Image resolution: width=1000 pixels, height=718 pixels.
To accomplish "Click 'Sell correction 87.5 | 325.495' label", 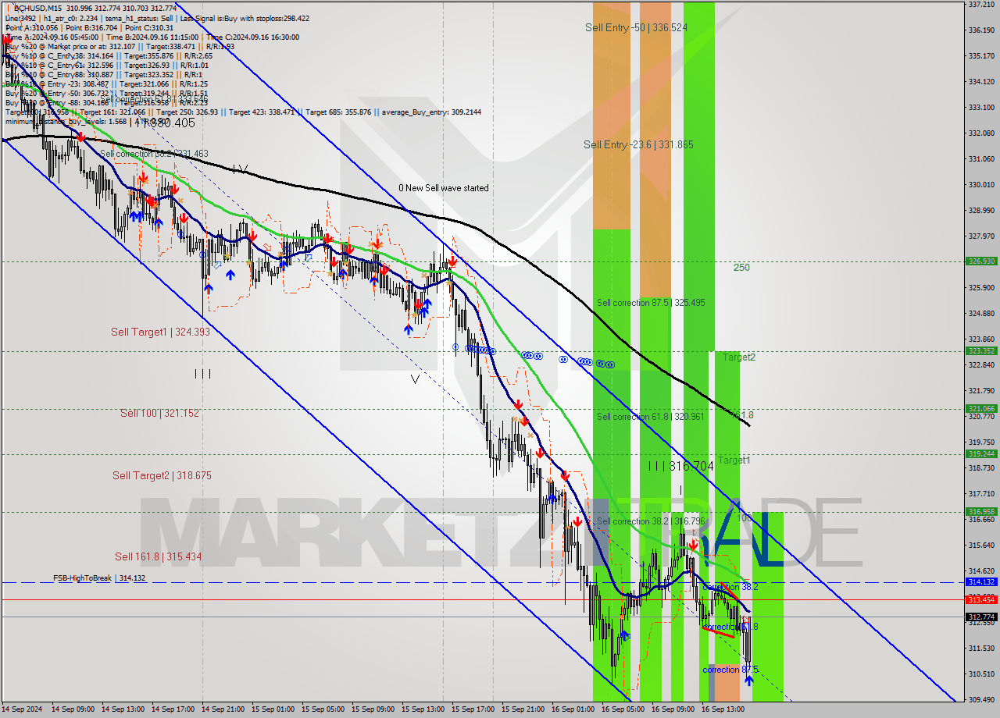I will point(651,303).
